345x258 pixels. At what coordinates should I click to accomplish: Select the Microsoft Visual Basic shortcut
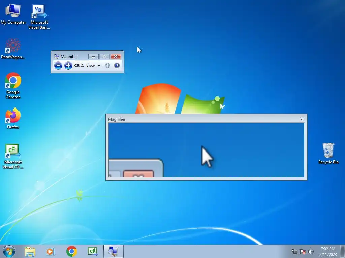39,17
